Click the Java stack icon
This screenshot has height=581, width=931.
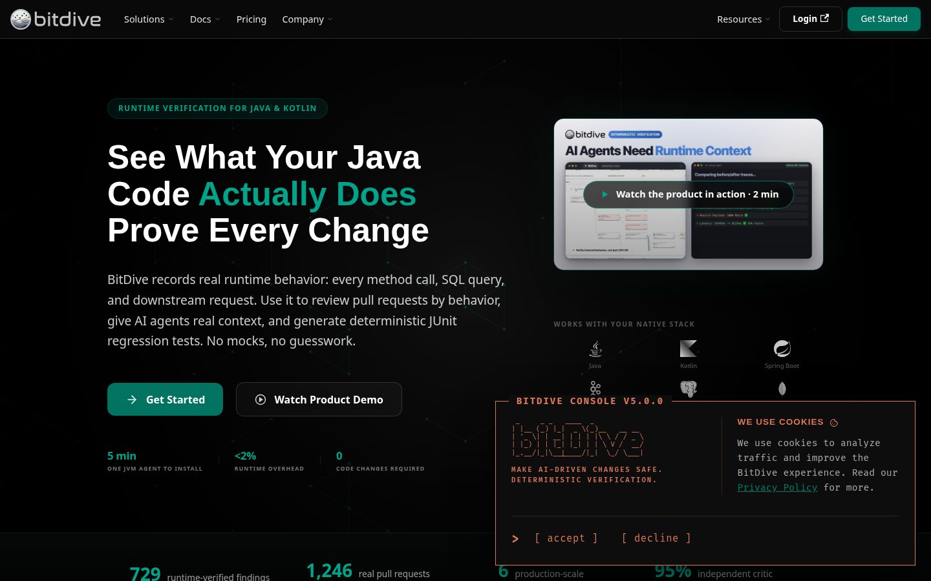(595, 349)
